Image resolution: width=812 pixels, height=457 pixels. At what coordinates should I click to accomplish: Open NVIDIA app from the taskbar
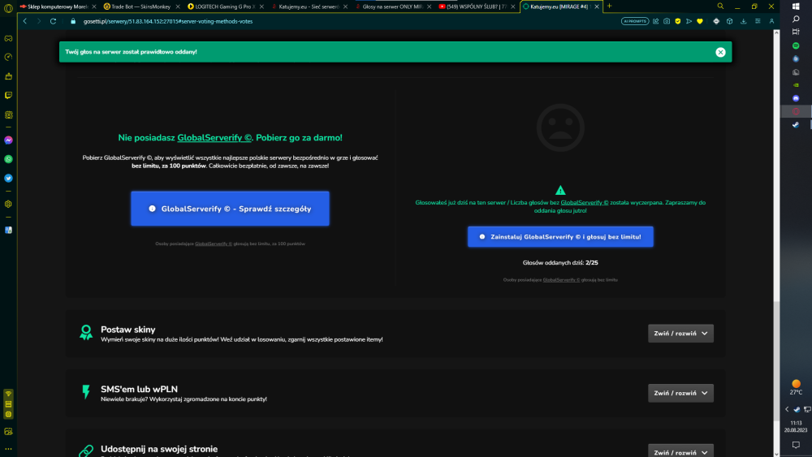(x=796, y=85)
